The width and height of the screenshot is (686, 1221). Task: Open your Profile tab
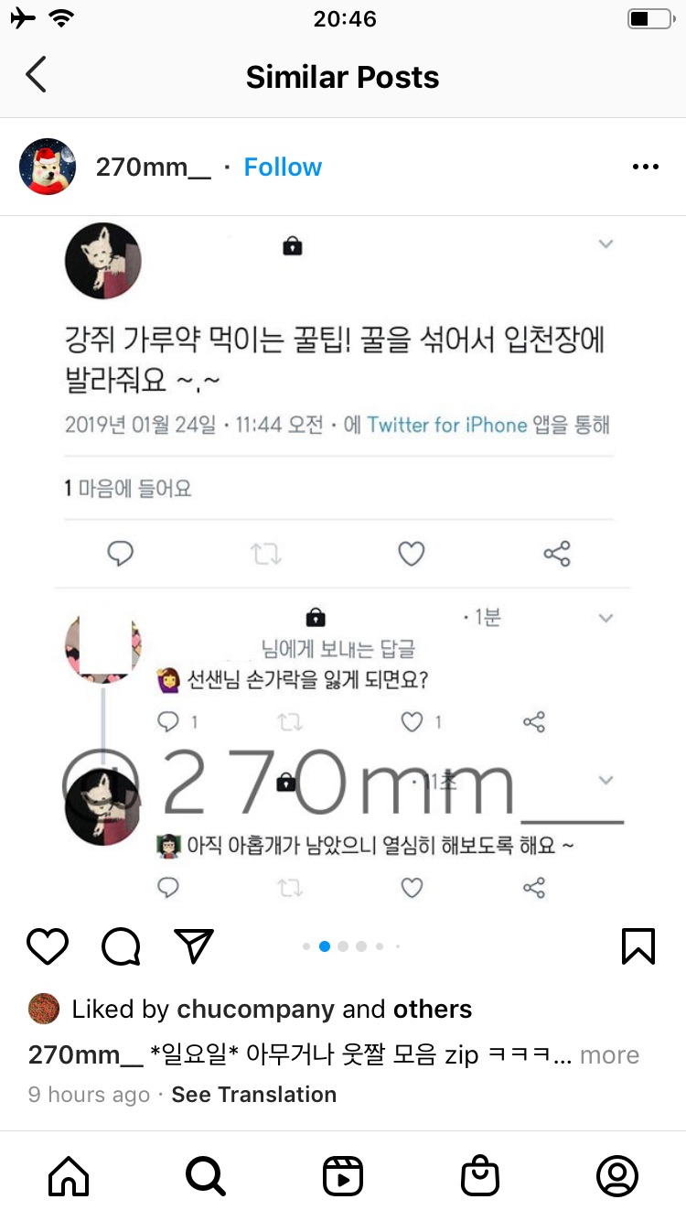click(x=617, y=1176)
